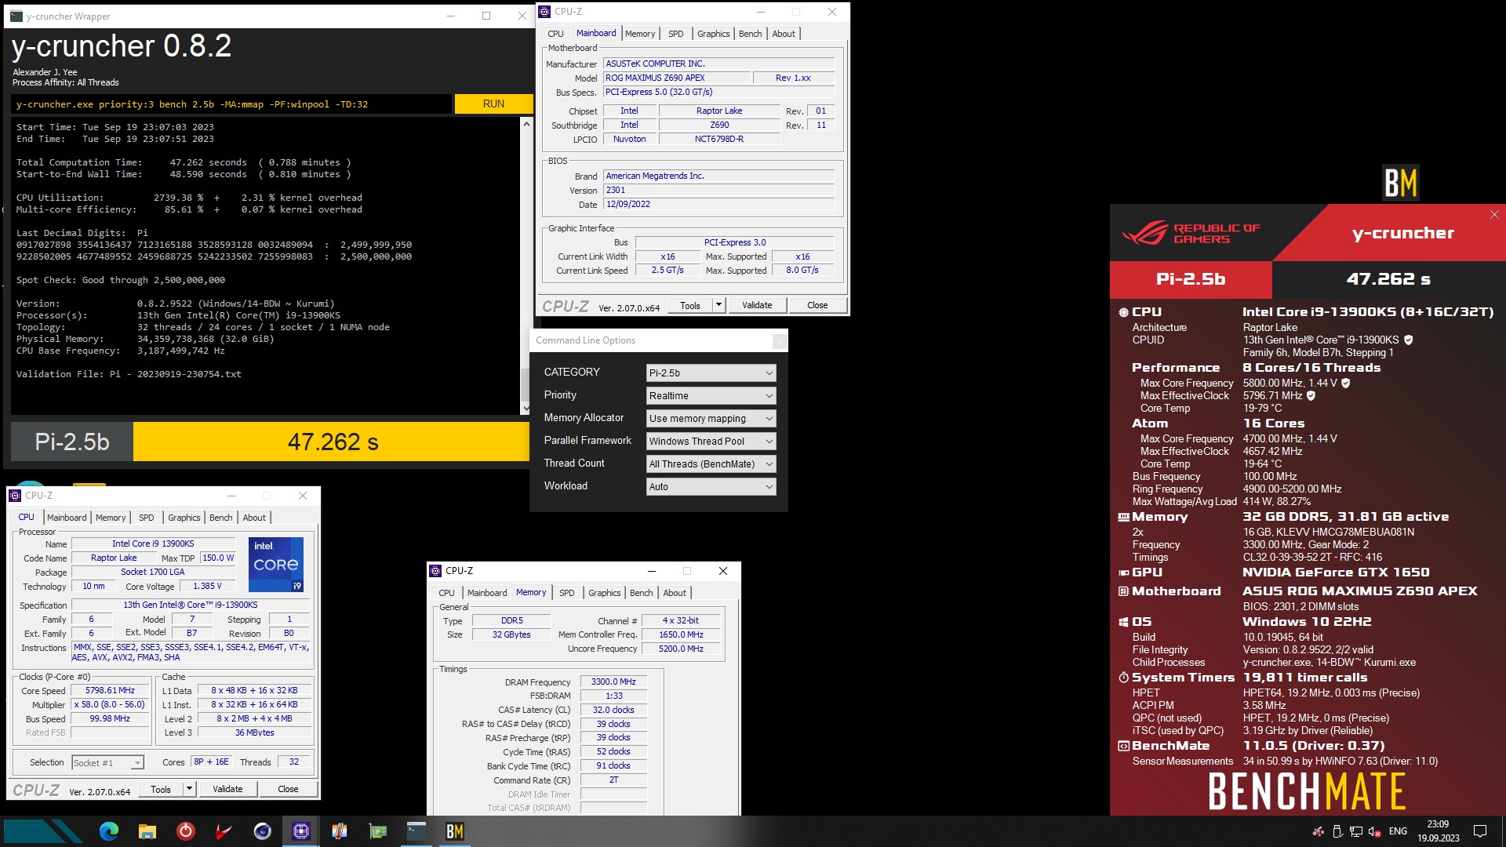Viewport: 1506px width, 847px height.
Task: Open the Workload Auto dropdown
Action: coord(711,487)
